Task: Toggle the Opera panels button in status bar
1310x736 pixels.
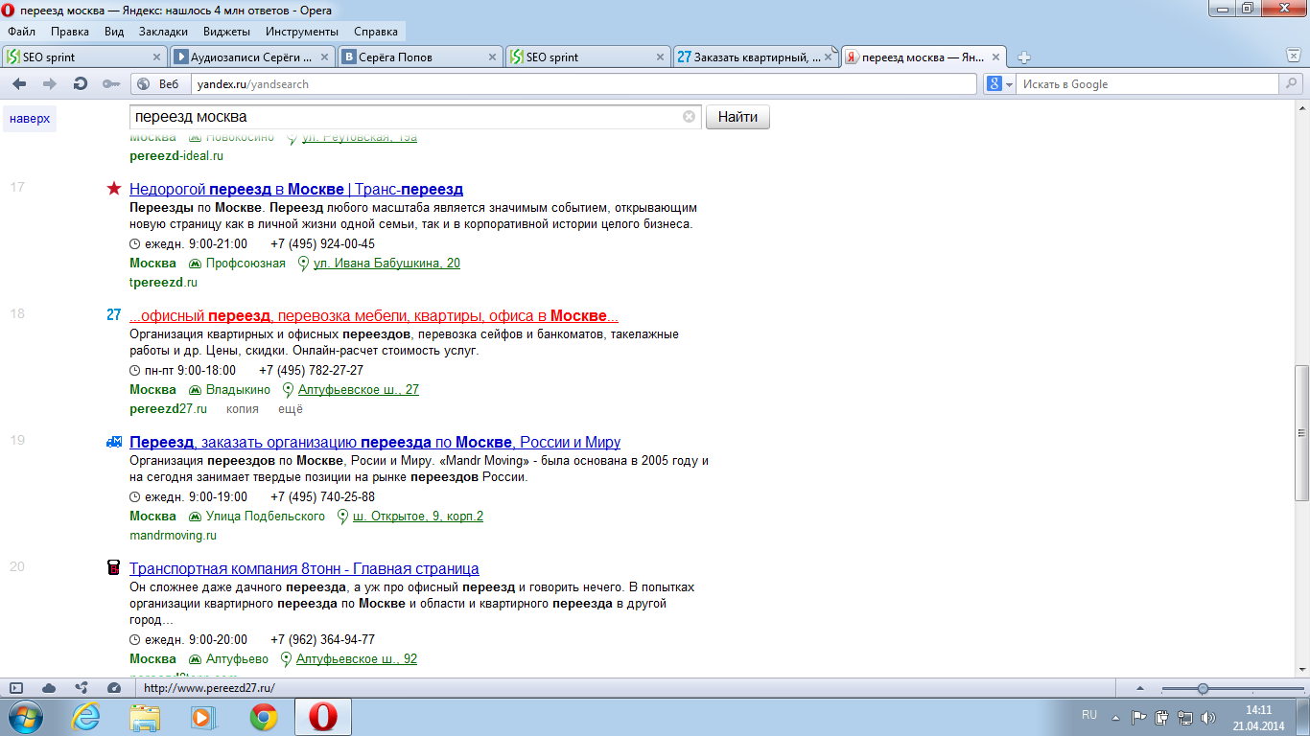Action: 16,688
